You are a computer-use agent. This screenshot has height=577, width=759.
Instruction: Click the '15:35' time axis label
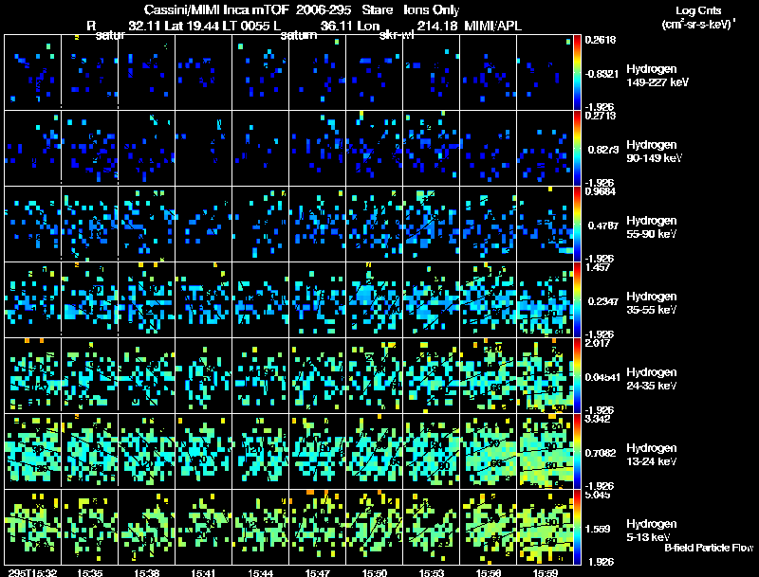(x=89, y=572)
